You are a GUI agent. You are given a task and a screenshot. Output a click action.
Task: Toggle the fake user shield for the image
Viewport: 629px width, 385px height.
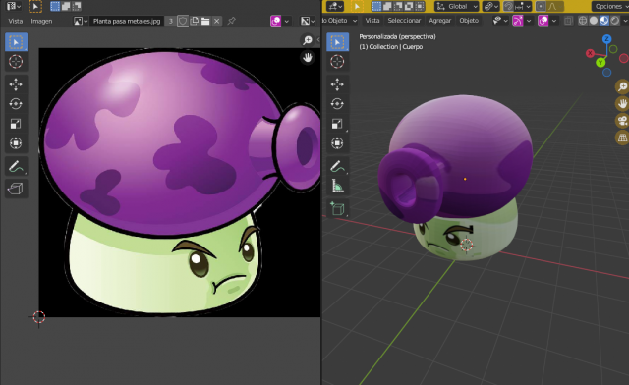click(183, 21)
